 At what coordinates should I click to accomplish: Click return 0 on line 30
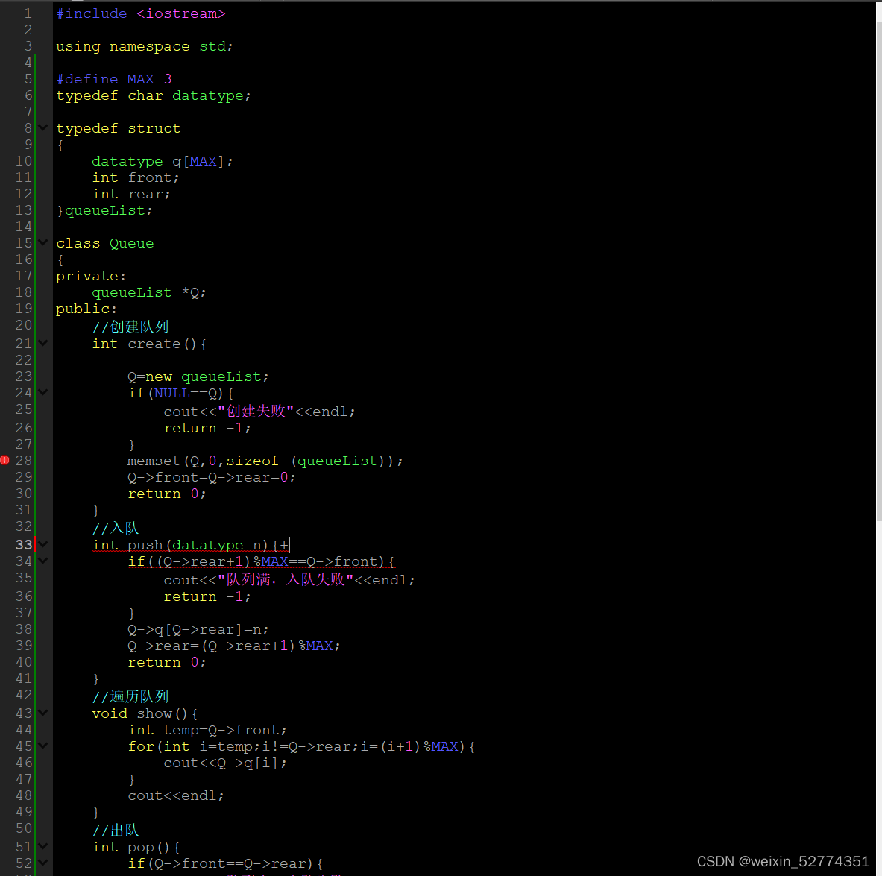point(166,493)
